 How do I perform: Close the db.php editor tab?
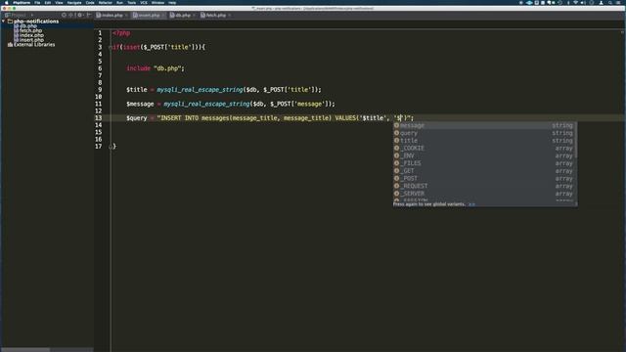click(194, 16)
